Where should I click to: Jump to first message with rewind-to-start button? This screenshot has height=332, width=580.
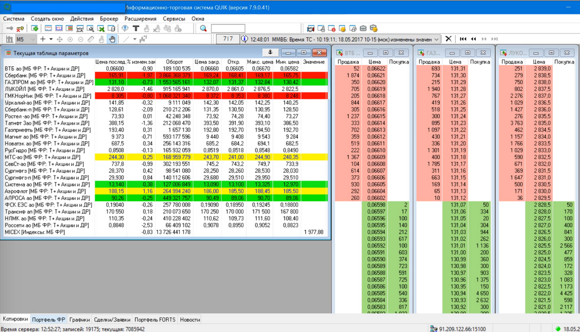463,39
